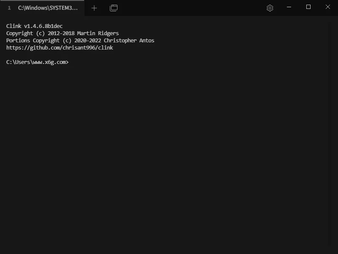Open Windows Terminal settings via the gear icon
Screen dimensions: 338x254
point(270,8)
